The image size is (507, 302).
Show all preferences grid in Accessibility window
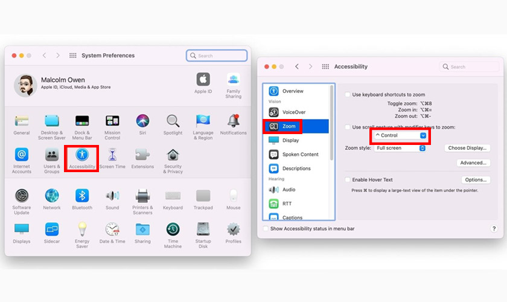[325, 66]
